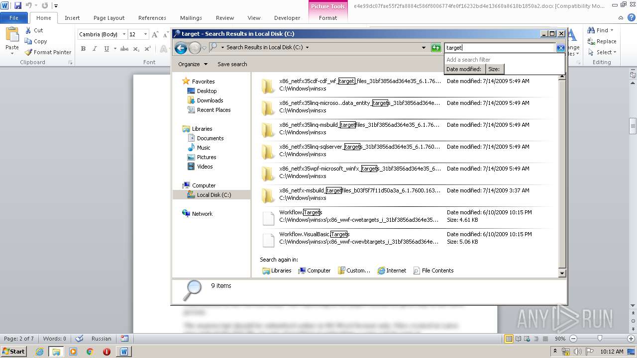Open the Organize dropdown menu

[x=192, y=64]
